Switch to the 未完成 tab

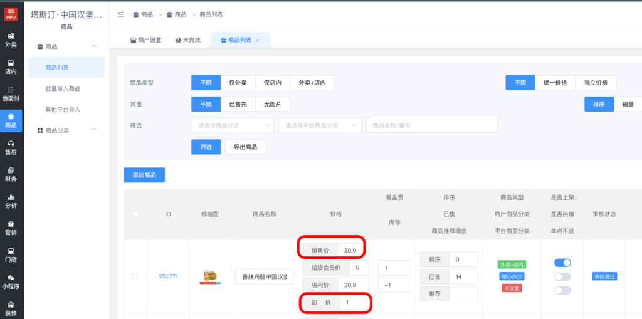click(188, 40)
